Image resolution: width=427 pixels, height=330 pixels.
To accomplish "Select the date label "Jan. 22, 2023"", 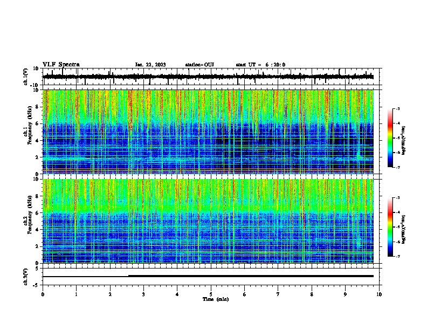I will coord(150,65).
